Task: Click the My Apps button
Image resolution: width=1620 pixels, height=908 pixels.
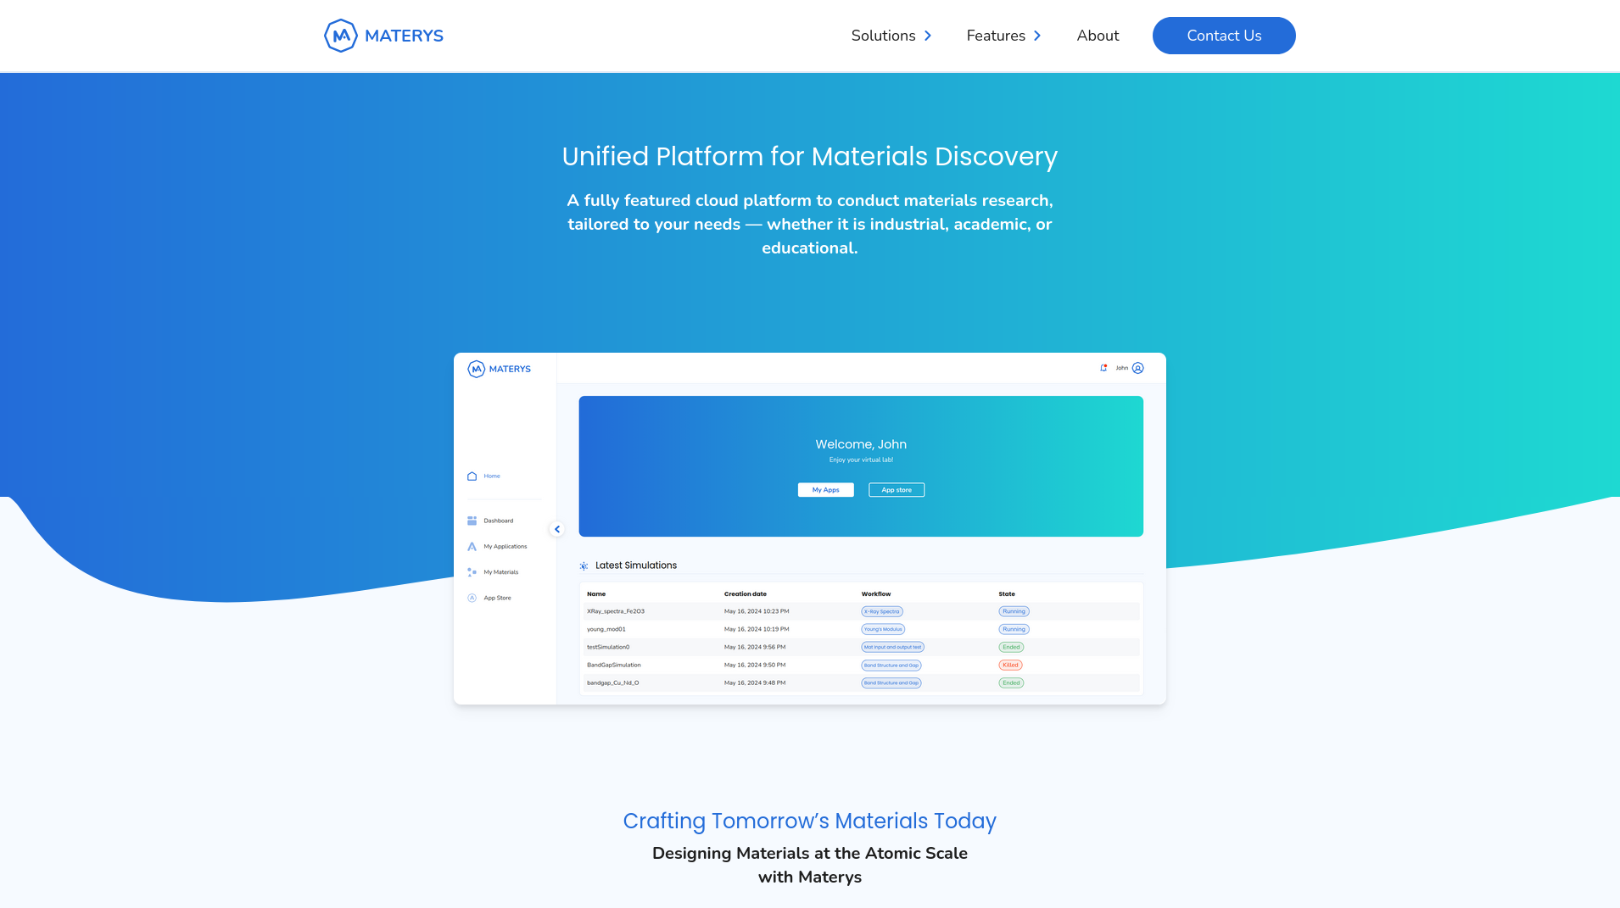Action: (825, 490)
